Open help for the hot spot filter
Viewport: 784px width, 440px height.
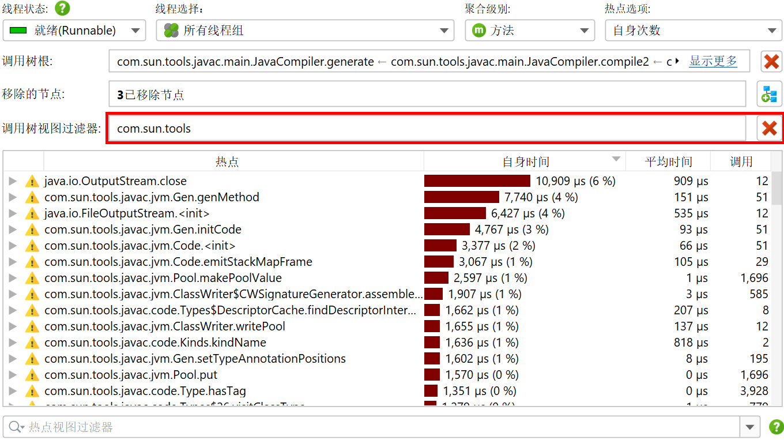[776, 427]
